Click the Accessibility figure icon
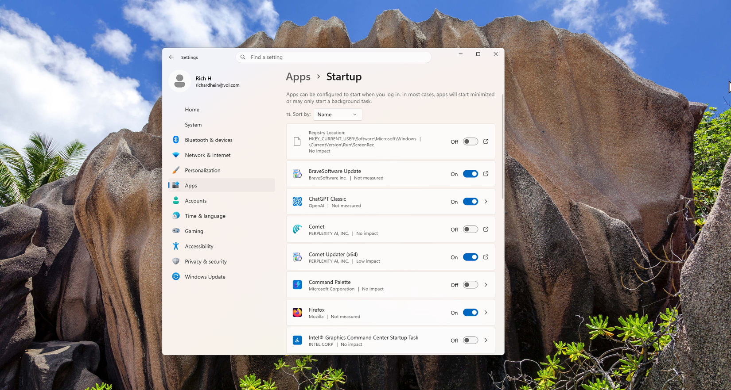Image resolution: width=731 pixels, height=390 pixels. pyautogui.click(x=176, y=246)
